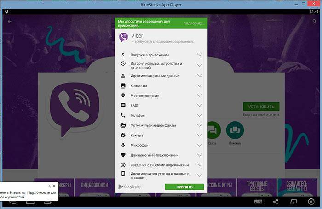Expand Фото/мультимедиа/файлы chevron

tap(199, 125)
